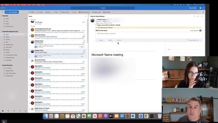Click the optional message to organizer field
Viewport: 218px width, 123px height.
click(x=149, y=35)
